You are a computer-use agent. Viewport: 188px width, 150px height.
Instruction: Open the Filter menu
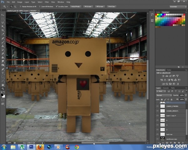point(47,2)
